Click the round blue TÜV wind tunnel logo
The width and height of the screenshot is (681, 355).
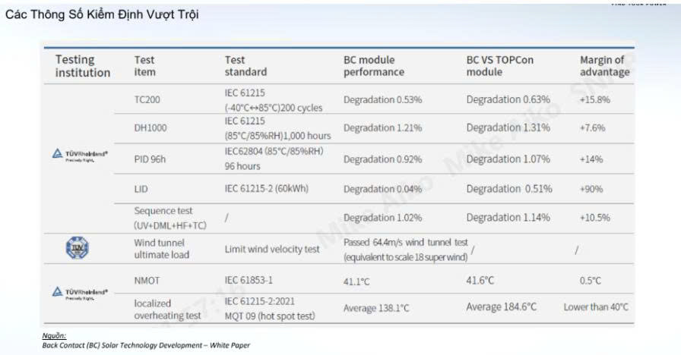(78, 248)
